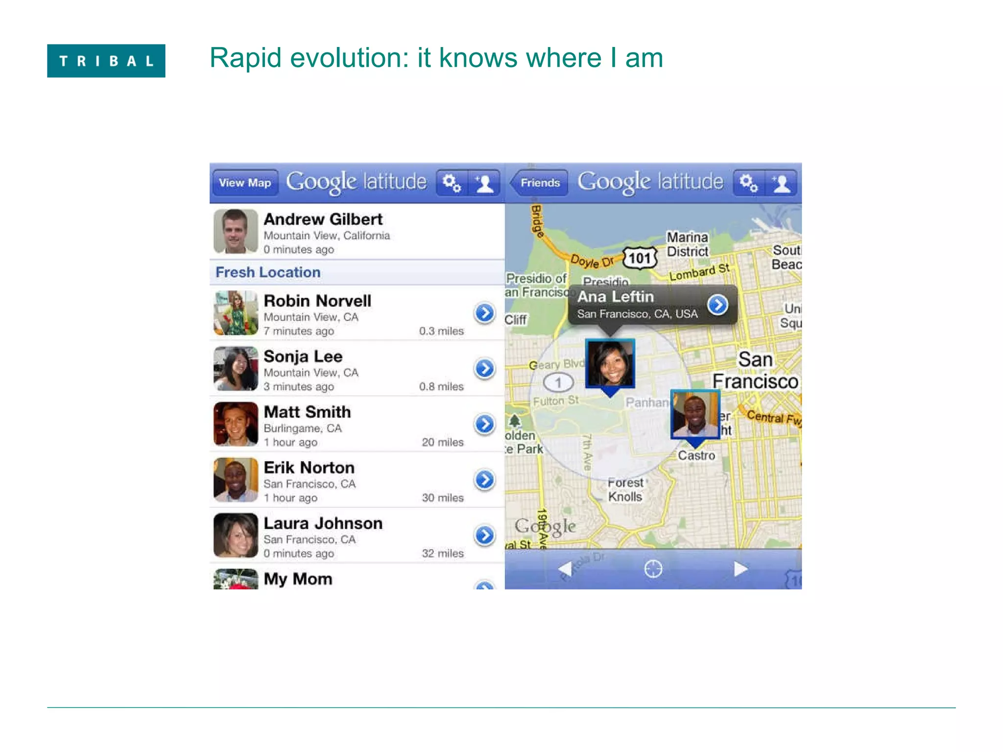The image size is (1003, 752).
Task: Select Laura Johnson name
Action: point(323,523)
